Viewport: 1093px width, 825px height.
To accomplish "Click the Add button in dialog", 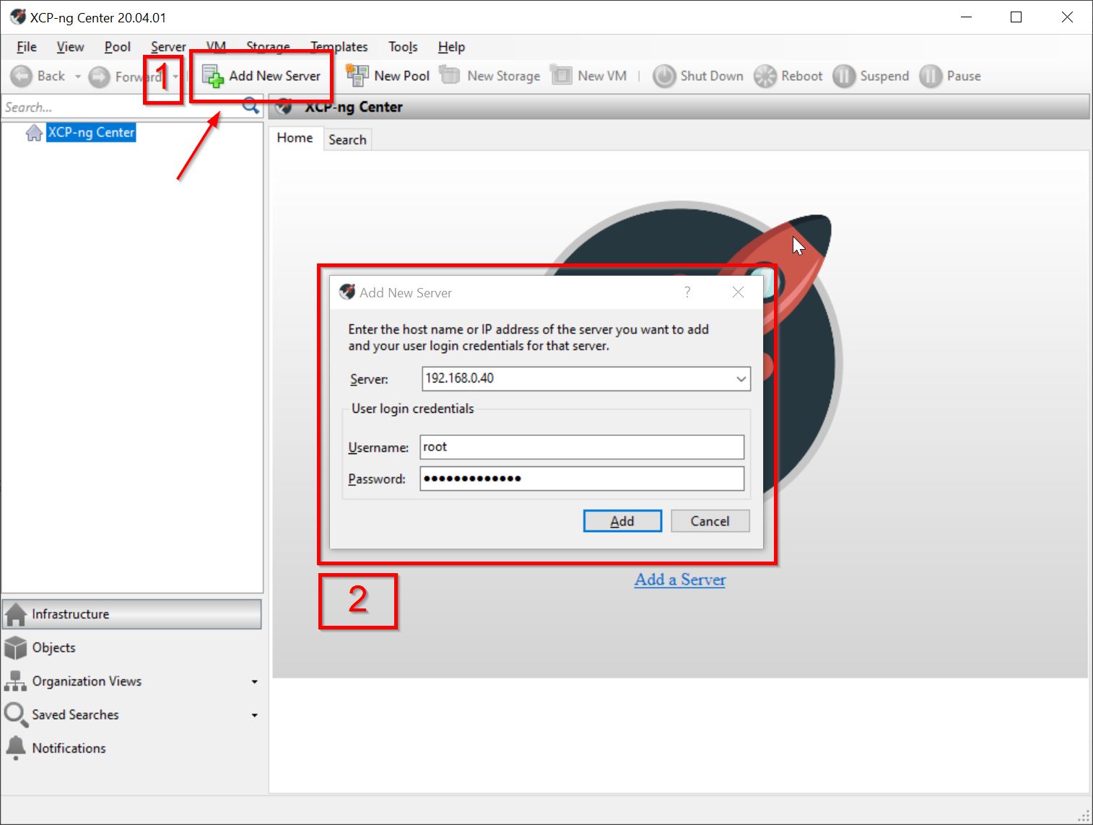I will click(x=622, y=521).
